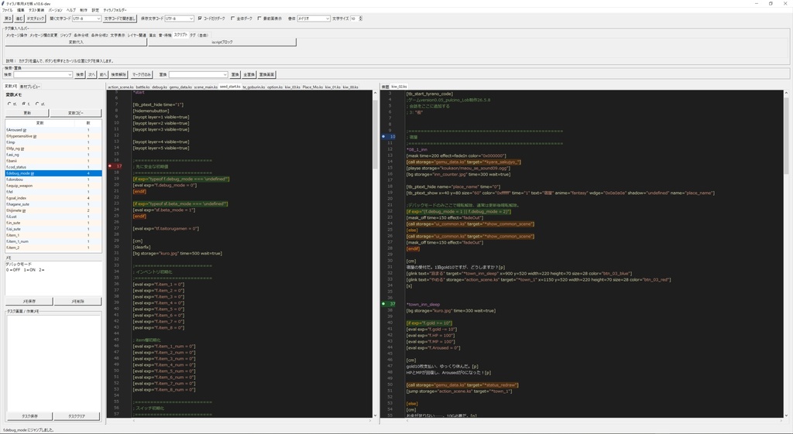Click the タスク保存 button
This screenshot has height=434, width=793.
point(29,416)
